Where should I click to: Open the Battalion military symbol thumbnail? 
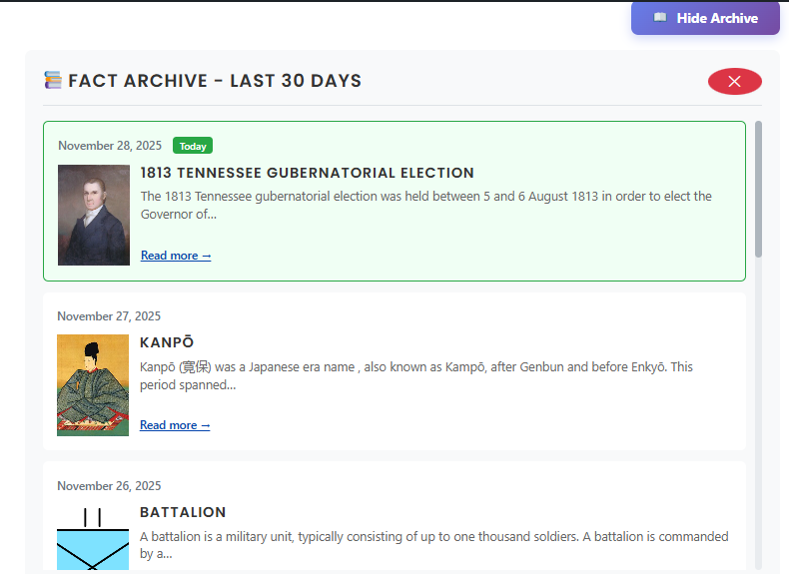click(x=93, y=537)
